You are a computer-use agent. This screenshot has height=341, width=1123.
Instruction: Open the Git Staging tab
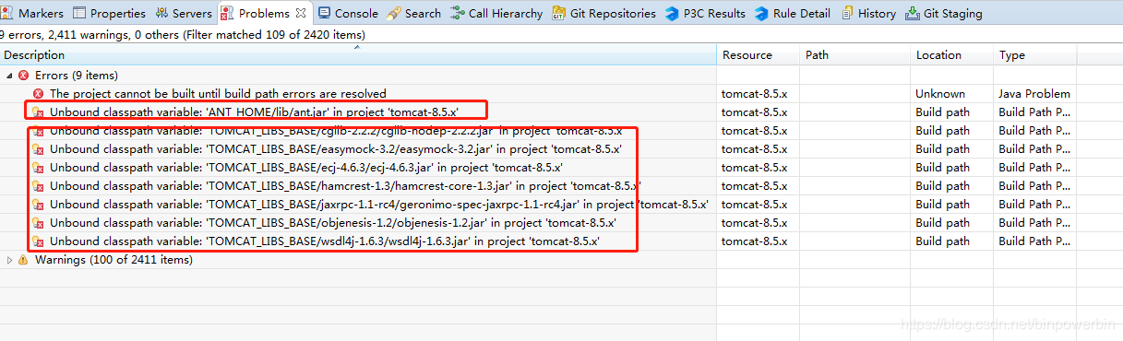click(943, 13)
